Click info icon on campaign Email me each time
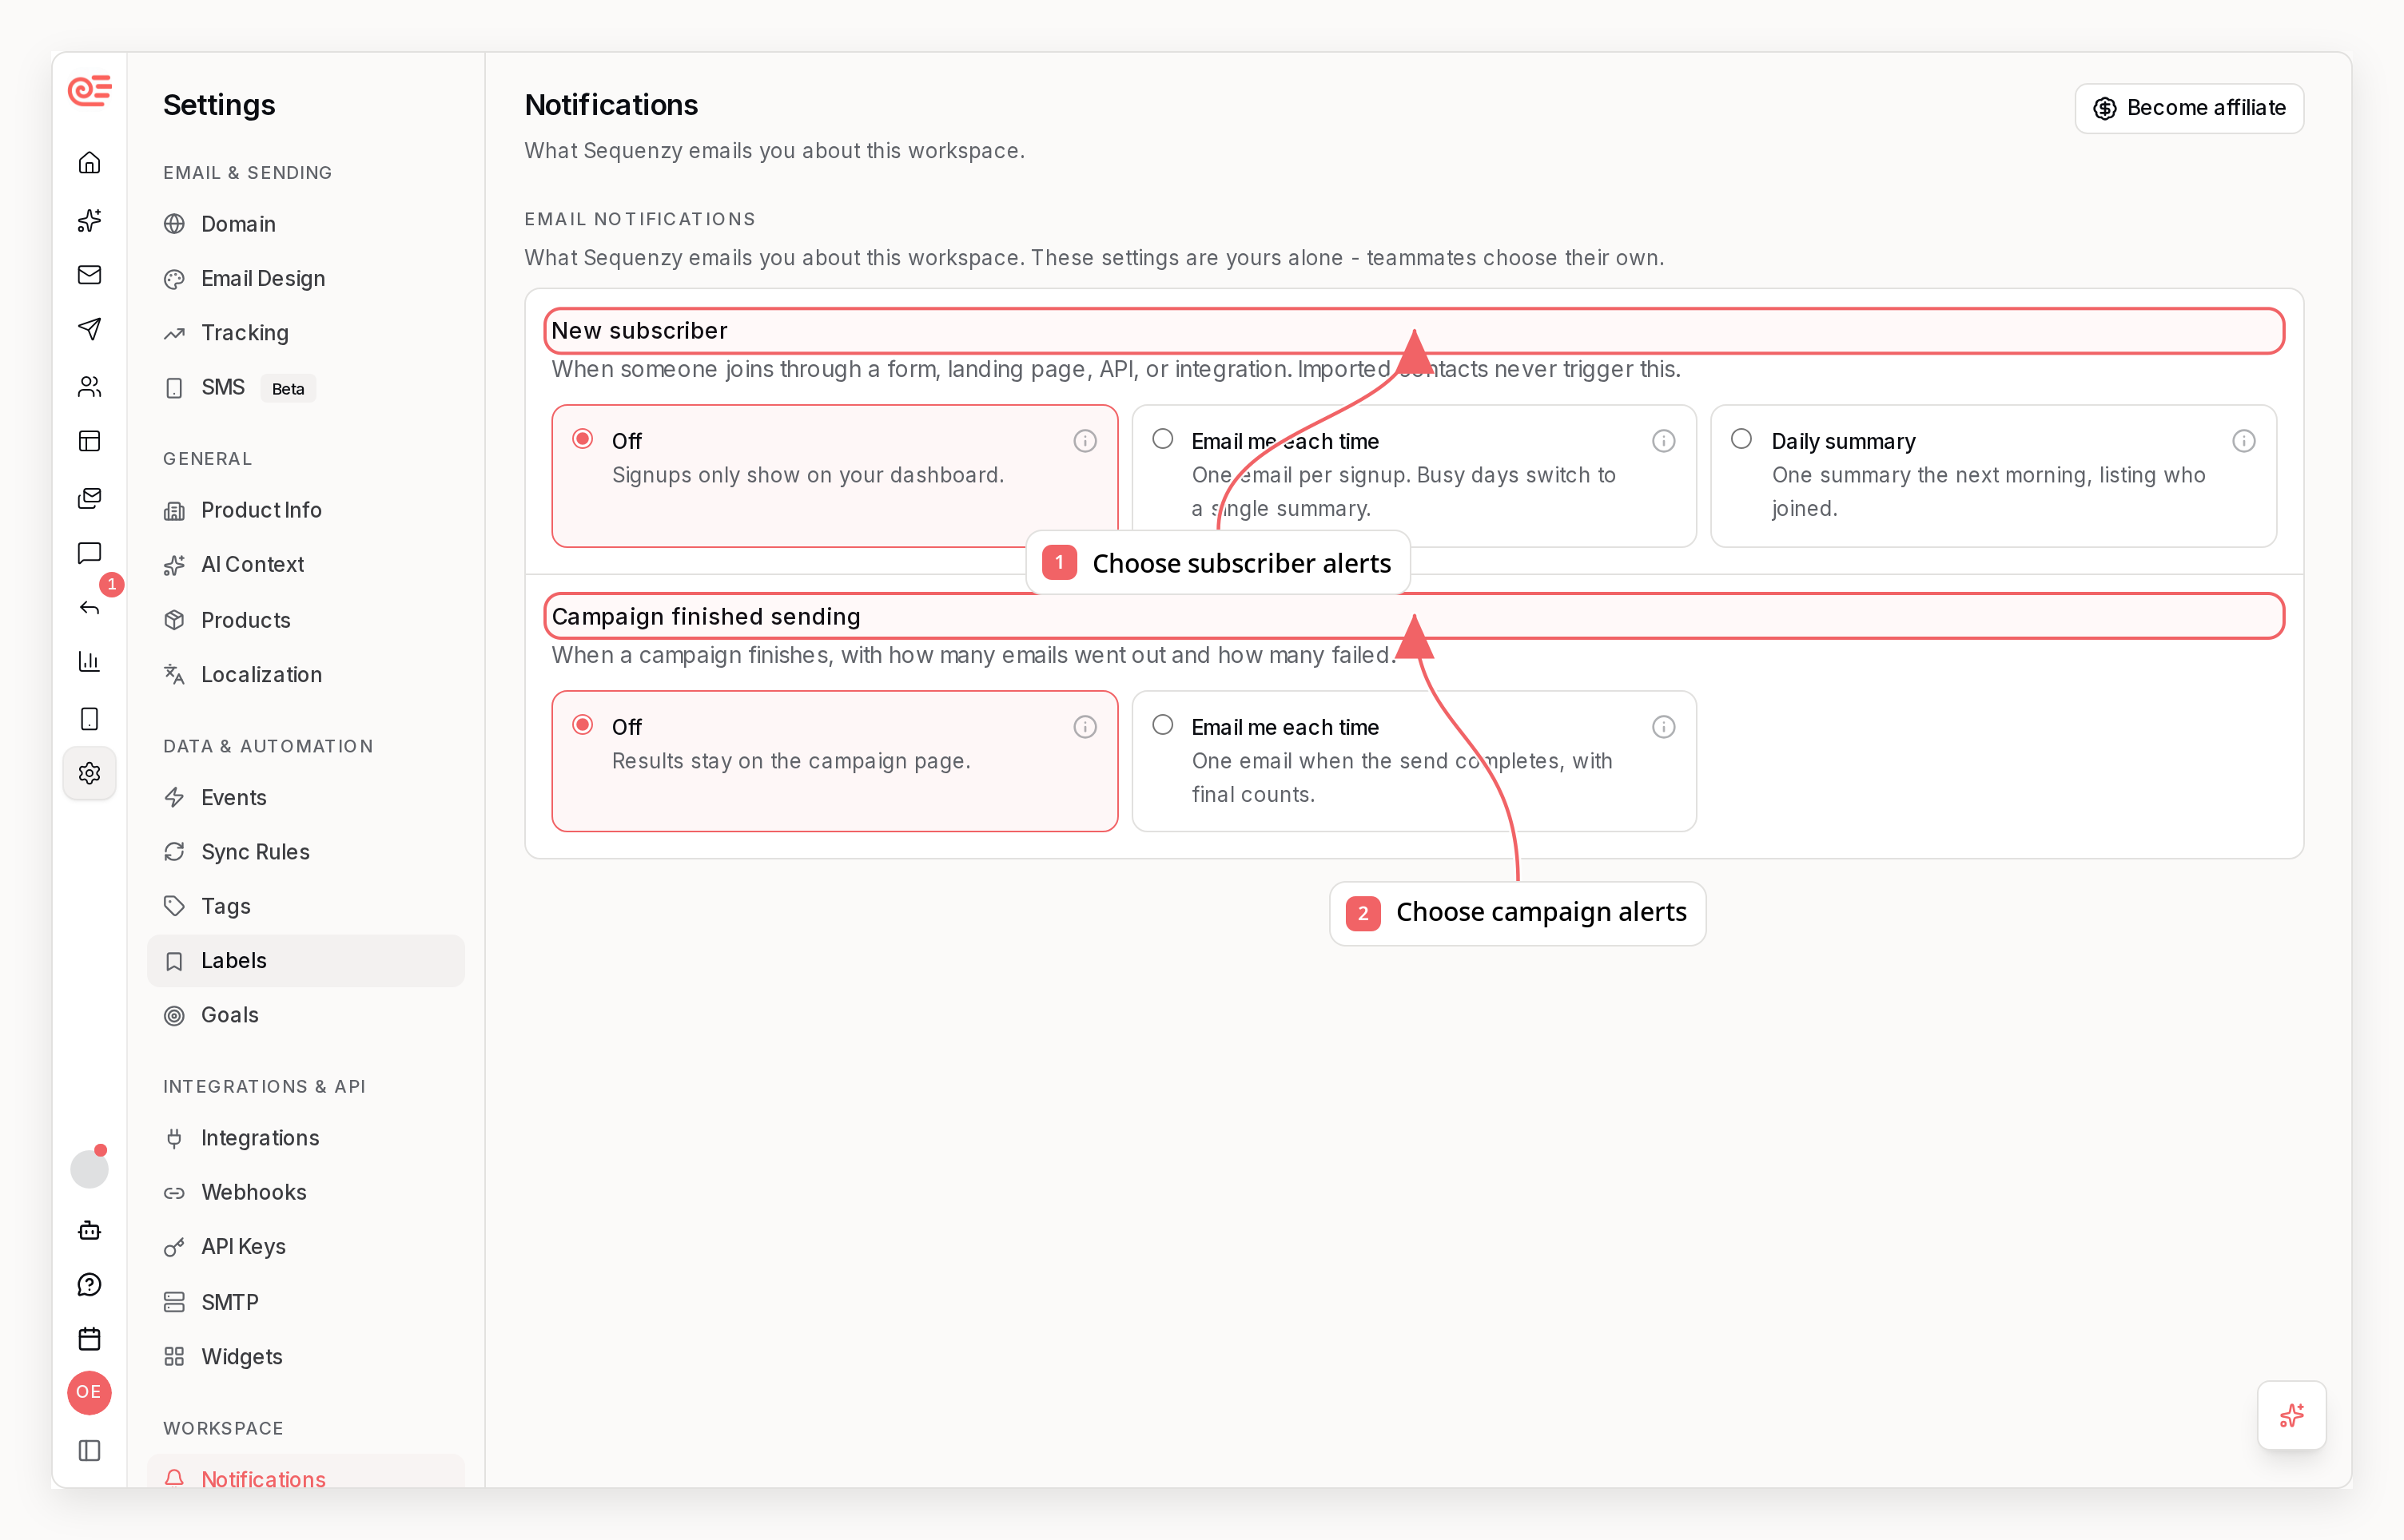This screenshot has width=2404, height=1540. [1664, 727]
